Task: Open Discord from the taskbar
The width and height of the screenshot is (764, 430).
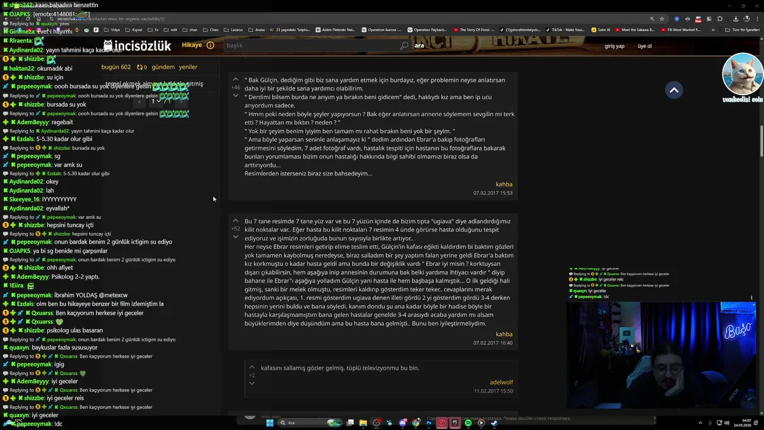Action: (403, 423)
